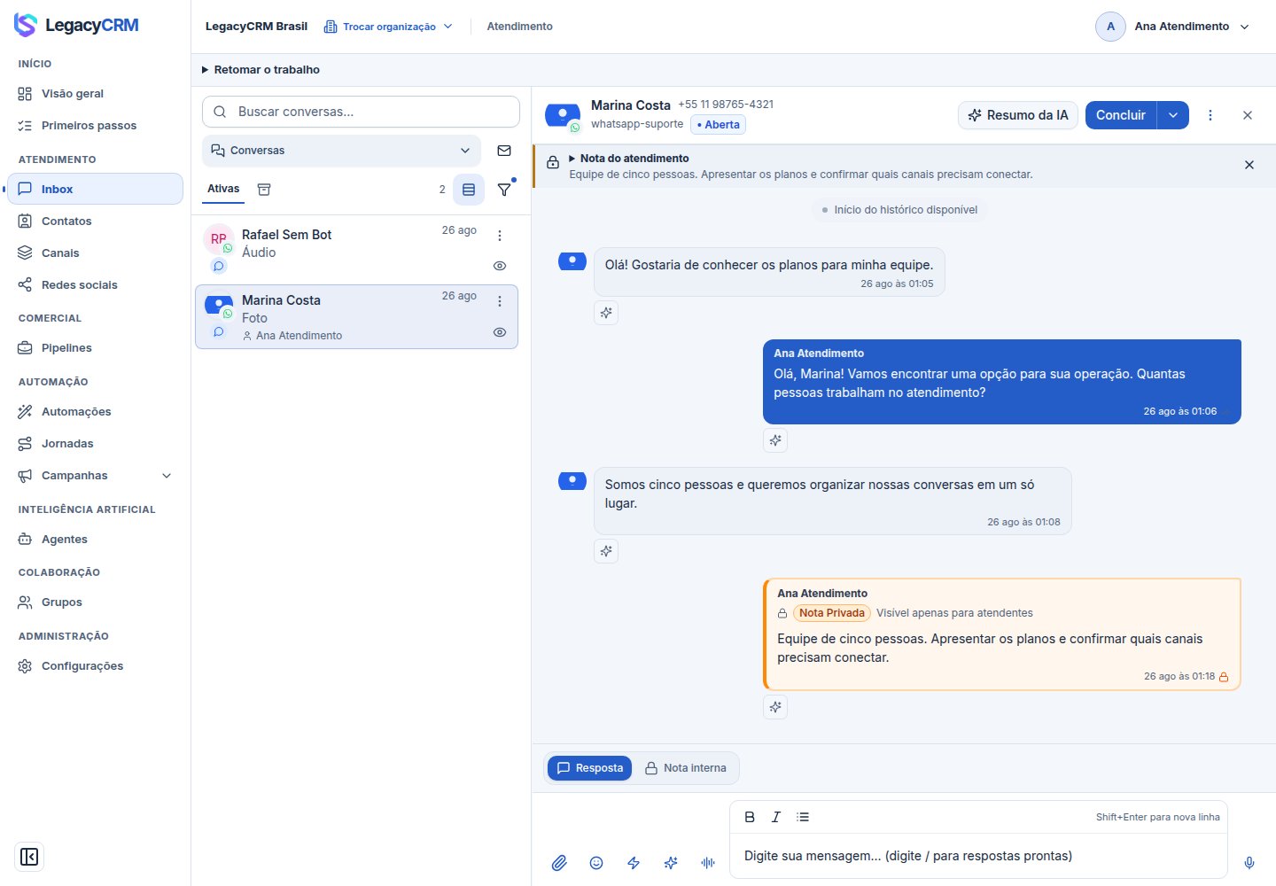Open the conversation filter funnel

click(504, 190)
